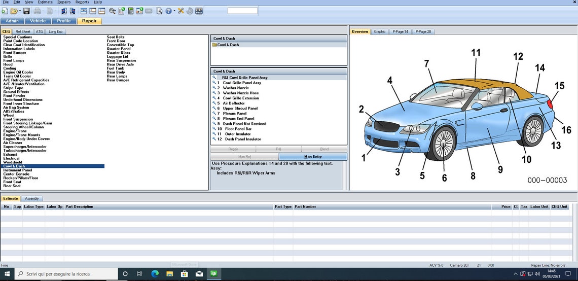Click the new file toolbar icon
578x281 pixels.
point(5,11)
